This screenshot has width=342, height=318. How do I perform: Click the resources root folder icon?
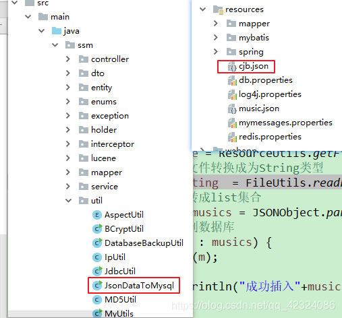(218, 10)
